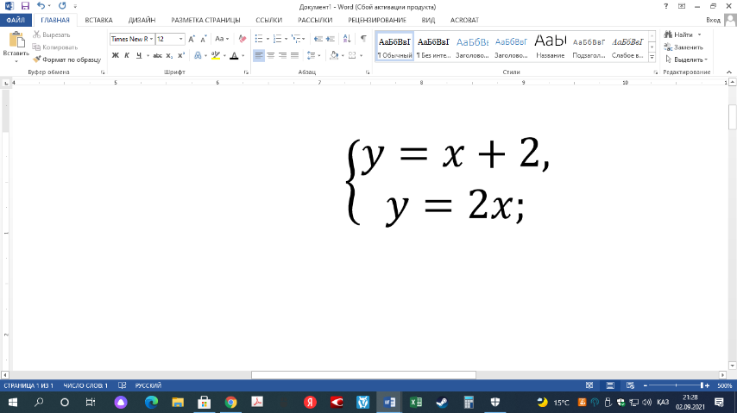Click zoom in plus button
The image size is (737, 413).
(707, 385)
